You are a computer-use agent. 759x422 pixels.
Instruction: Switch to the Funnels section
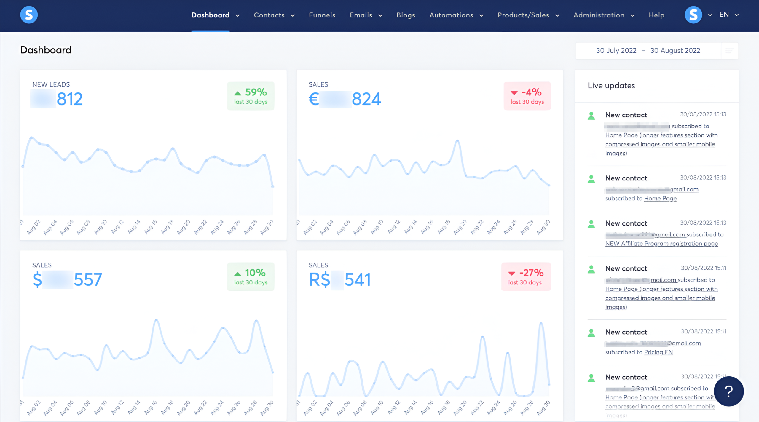tap(322, 15)
